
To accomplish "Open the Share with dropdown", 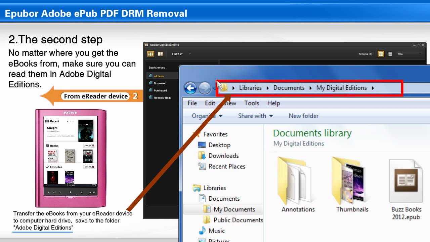I will click(255, 116).
